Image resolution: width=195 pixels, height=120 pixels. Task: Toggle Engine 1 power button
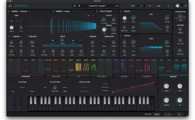click(9, 11)
